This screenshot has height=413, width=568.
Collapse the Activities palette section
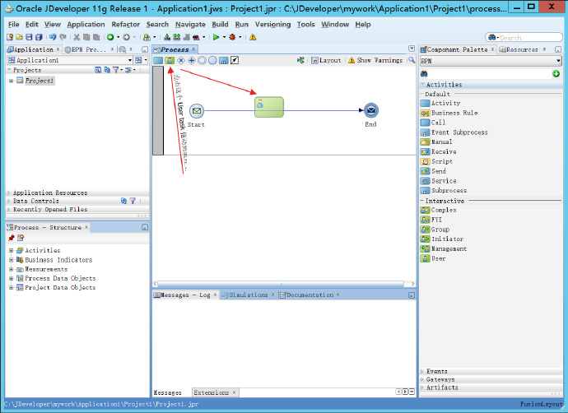422,85
